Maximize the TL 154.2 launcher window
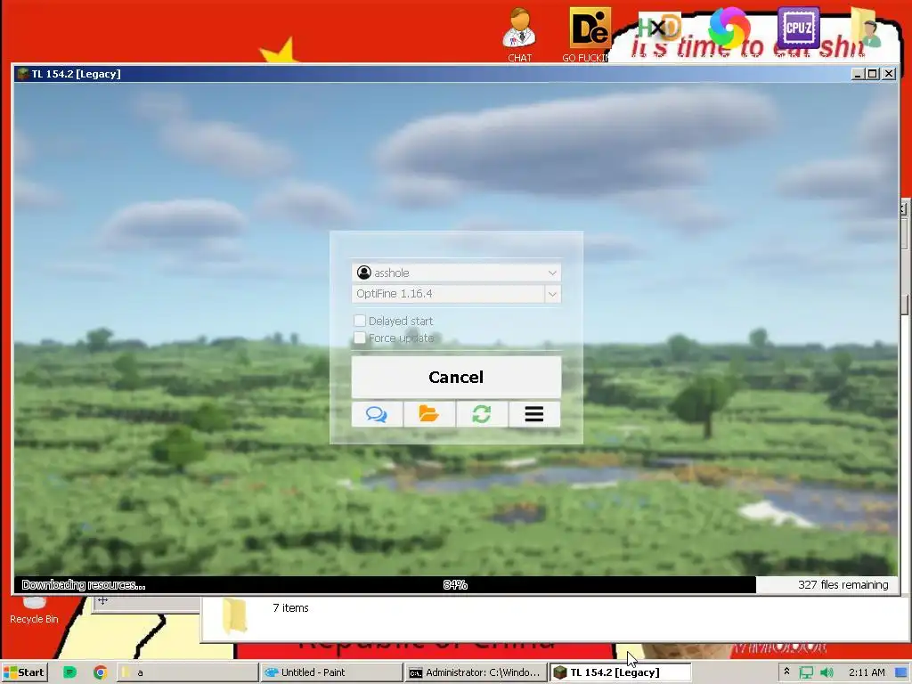Image resolution: width=912 pixels, height=684 pixels. [x=873, y=74]
